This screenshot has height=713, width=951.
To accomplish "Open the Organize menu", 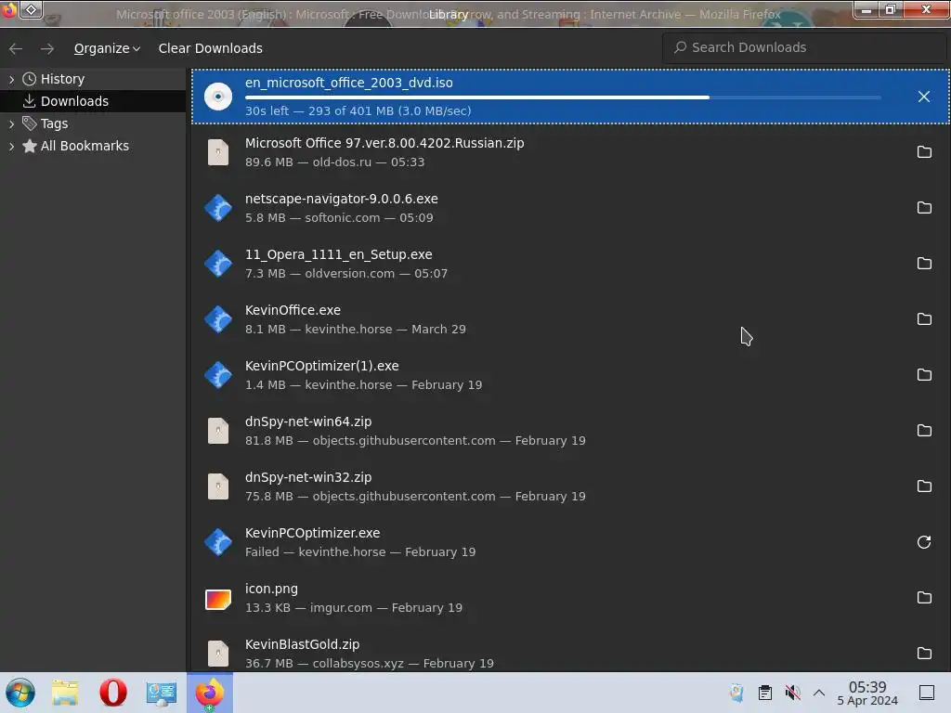I will click(x=107, y=48).
